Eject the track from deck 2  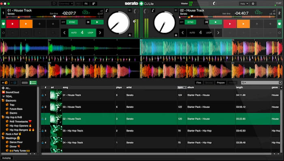click(176, 35)
